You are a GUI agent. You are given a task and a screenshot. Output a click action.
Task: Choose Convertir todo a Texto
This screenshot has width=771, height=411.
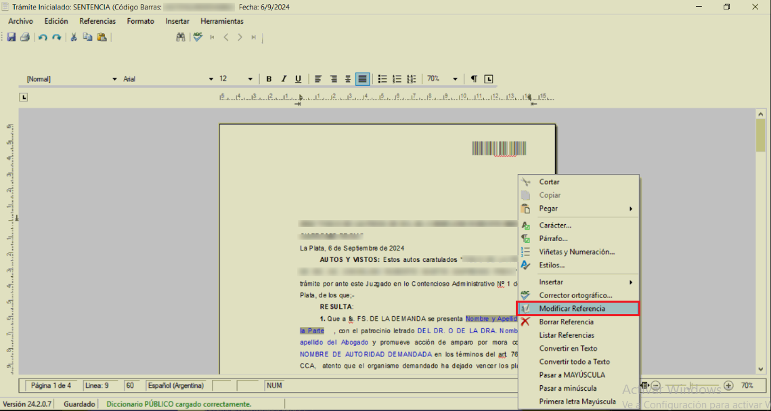click(578, 362)
